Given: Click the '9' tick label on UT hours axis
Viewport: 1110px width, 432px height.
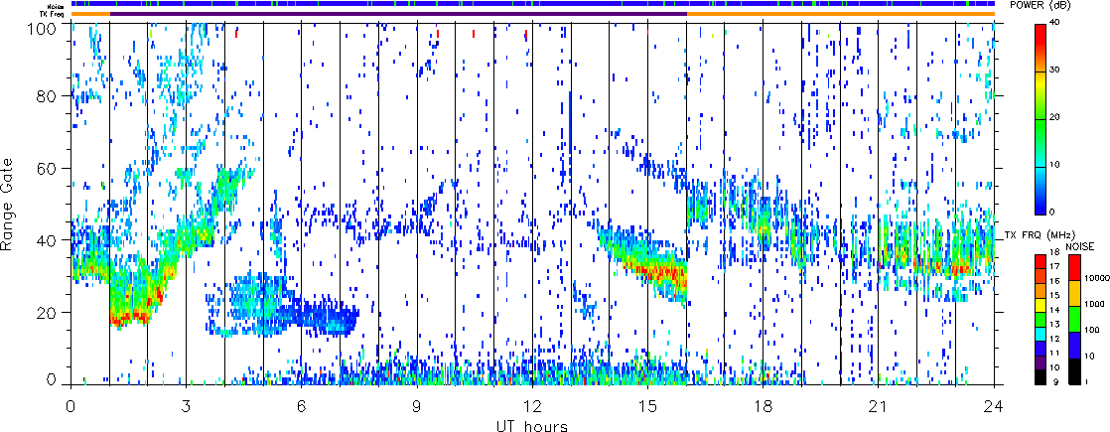Looking at the screenshot, I should pyautogui.click(x=417, y=404).
